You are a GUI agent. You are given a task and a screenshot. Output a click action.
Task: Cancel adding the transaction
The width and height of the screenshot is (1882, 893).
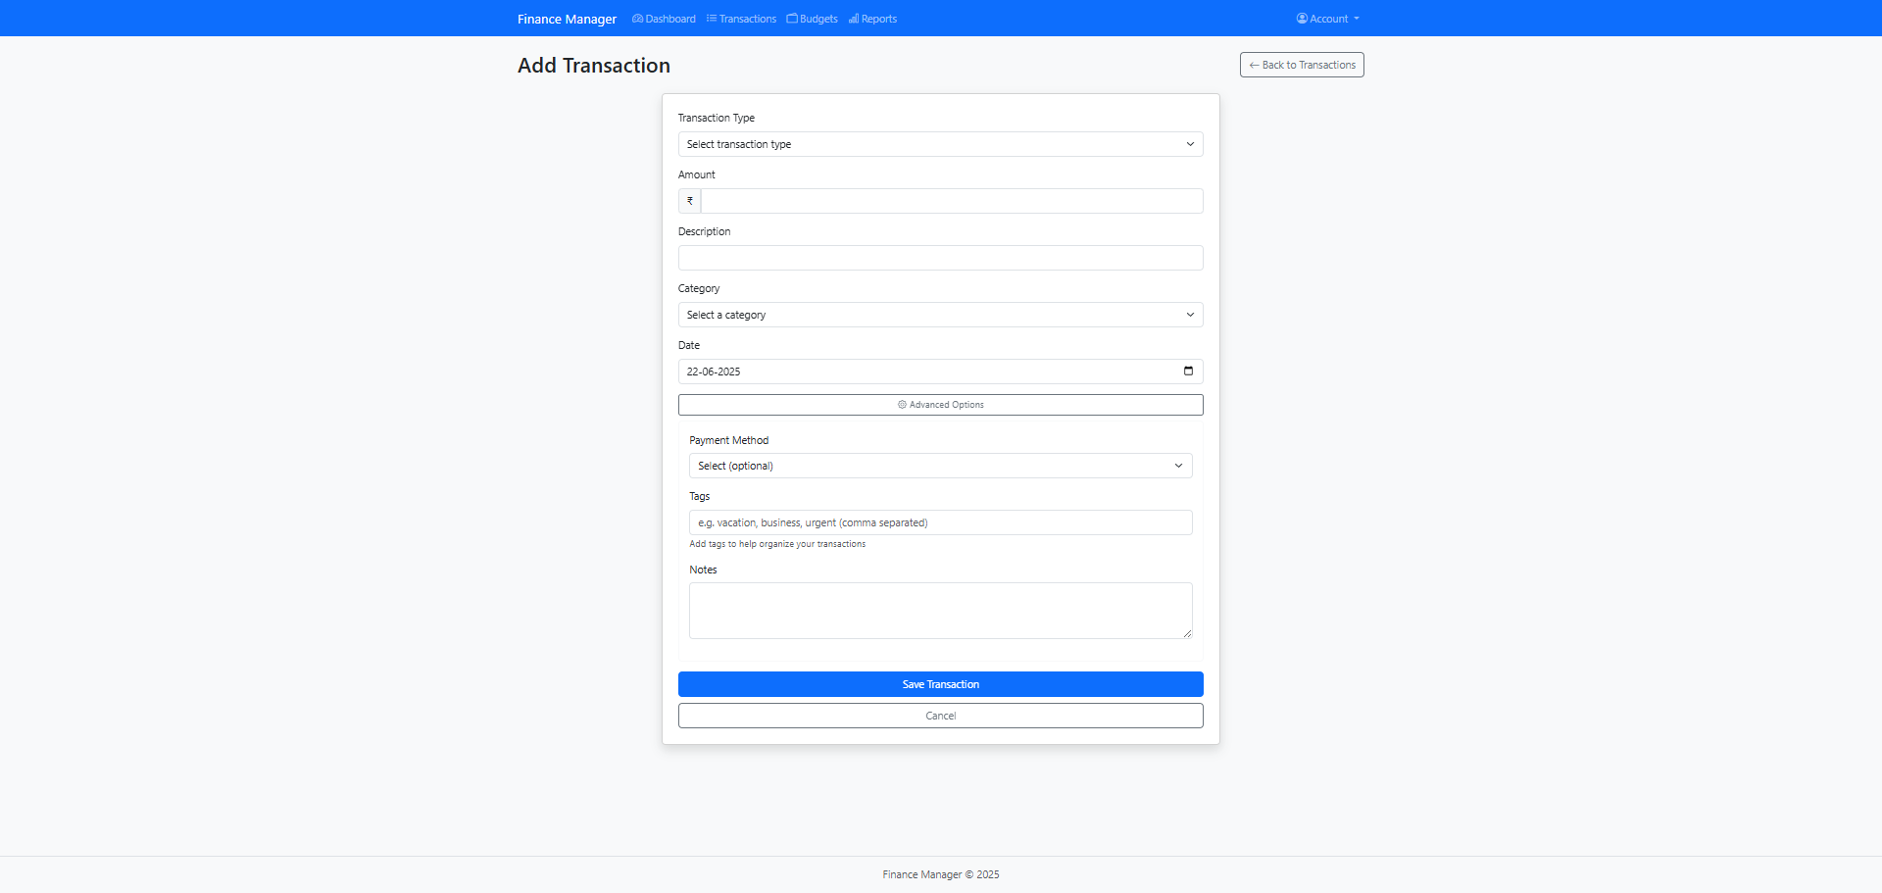tap(940, 716)
